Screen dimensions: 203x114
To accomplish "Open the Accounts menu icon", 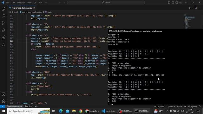I will [3, 94].
